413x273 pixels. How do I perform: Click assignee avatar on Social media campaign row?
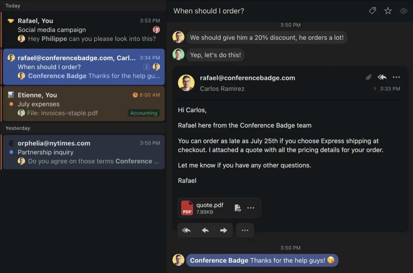tap(156, 30)
